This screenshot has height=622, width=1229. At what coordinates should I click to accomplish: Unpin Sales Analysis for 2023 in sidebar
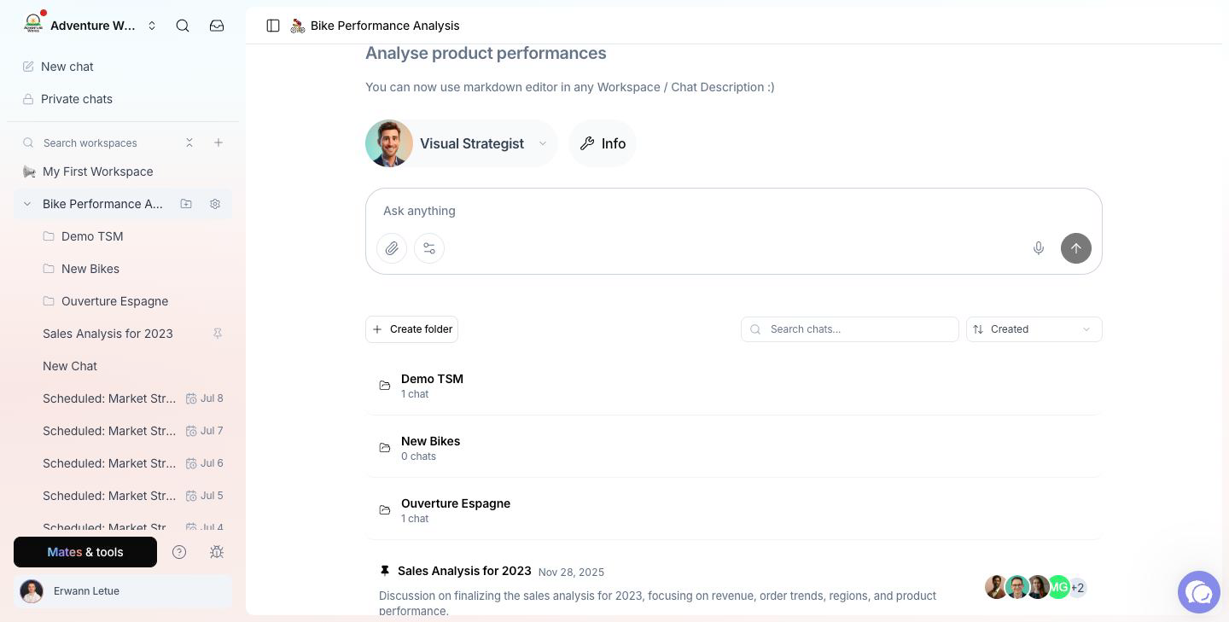pyautogui.click(x=218, y=334)
